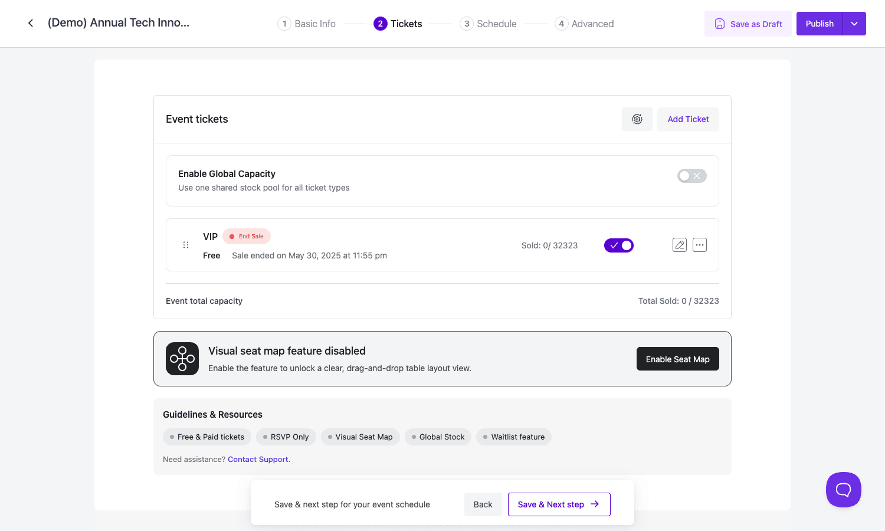
Task: Open Global Stock guideline chip
Action: [438, 437]
